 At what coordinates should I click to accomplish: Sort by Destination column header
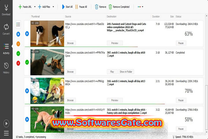(x=112, y=17)
